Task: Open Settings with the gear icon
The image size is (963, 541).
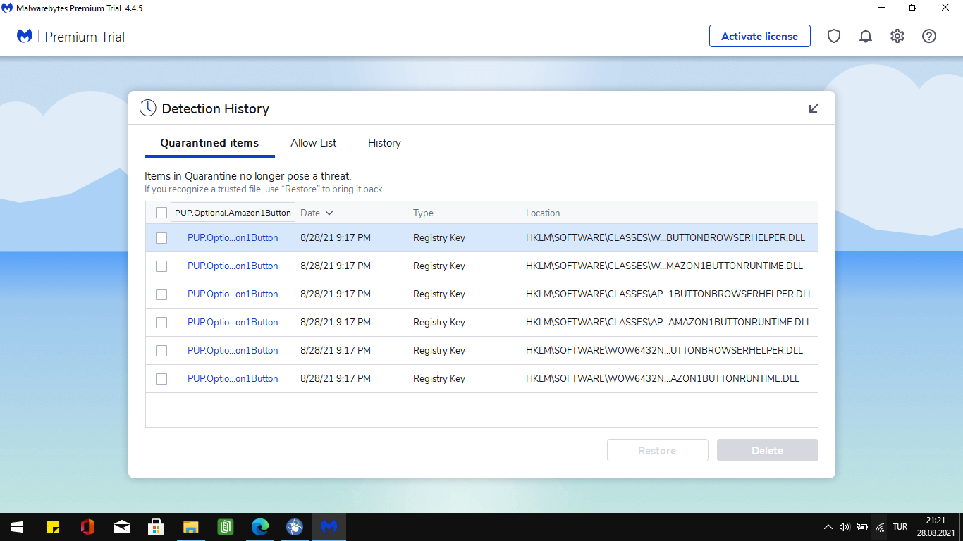Action: [x=897, y=36]
